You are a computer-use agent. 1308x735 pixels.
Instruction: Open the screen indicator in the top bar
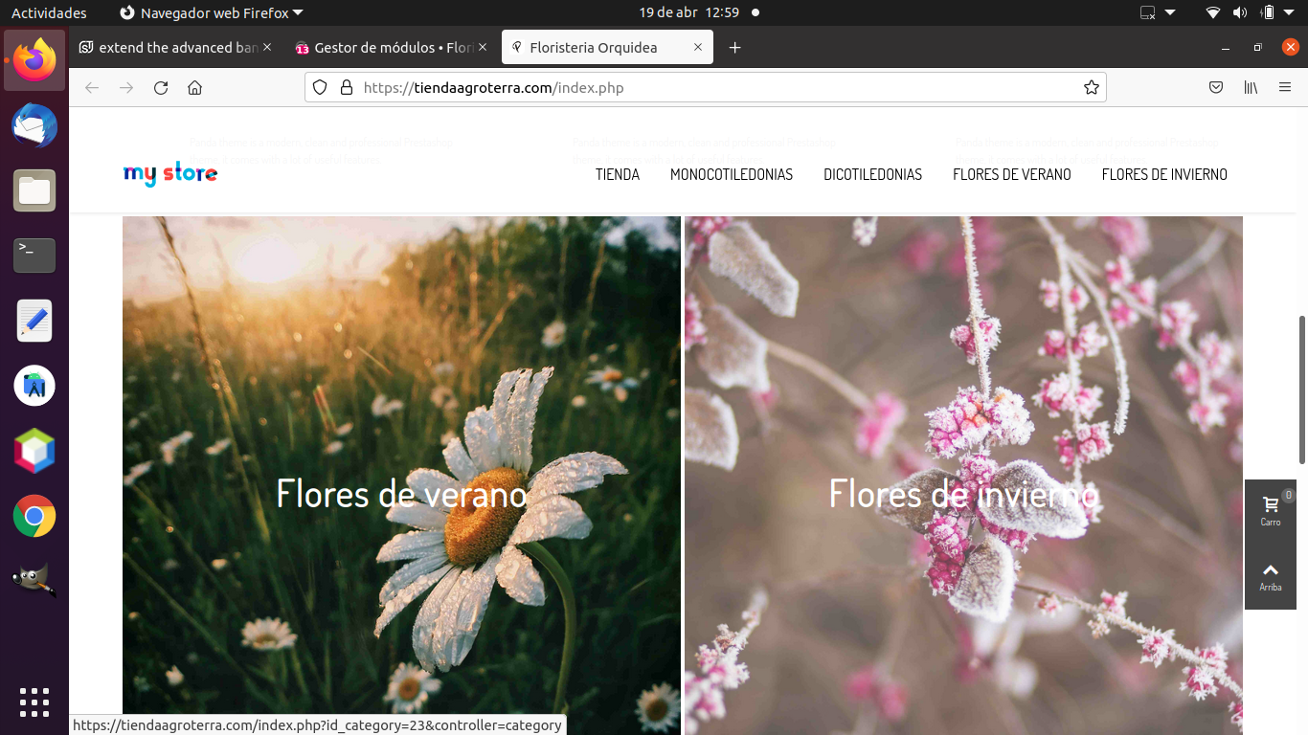pyautogui.click(x=1148, y=12)
